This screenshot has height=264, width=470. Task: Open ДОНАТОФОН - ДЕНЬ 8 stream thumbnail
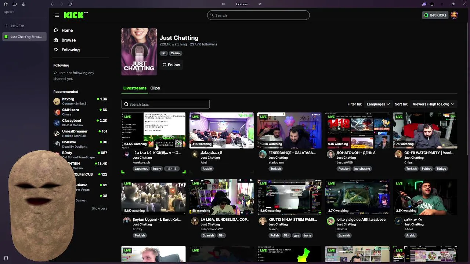357,130
